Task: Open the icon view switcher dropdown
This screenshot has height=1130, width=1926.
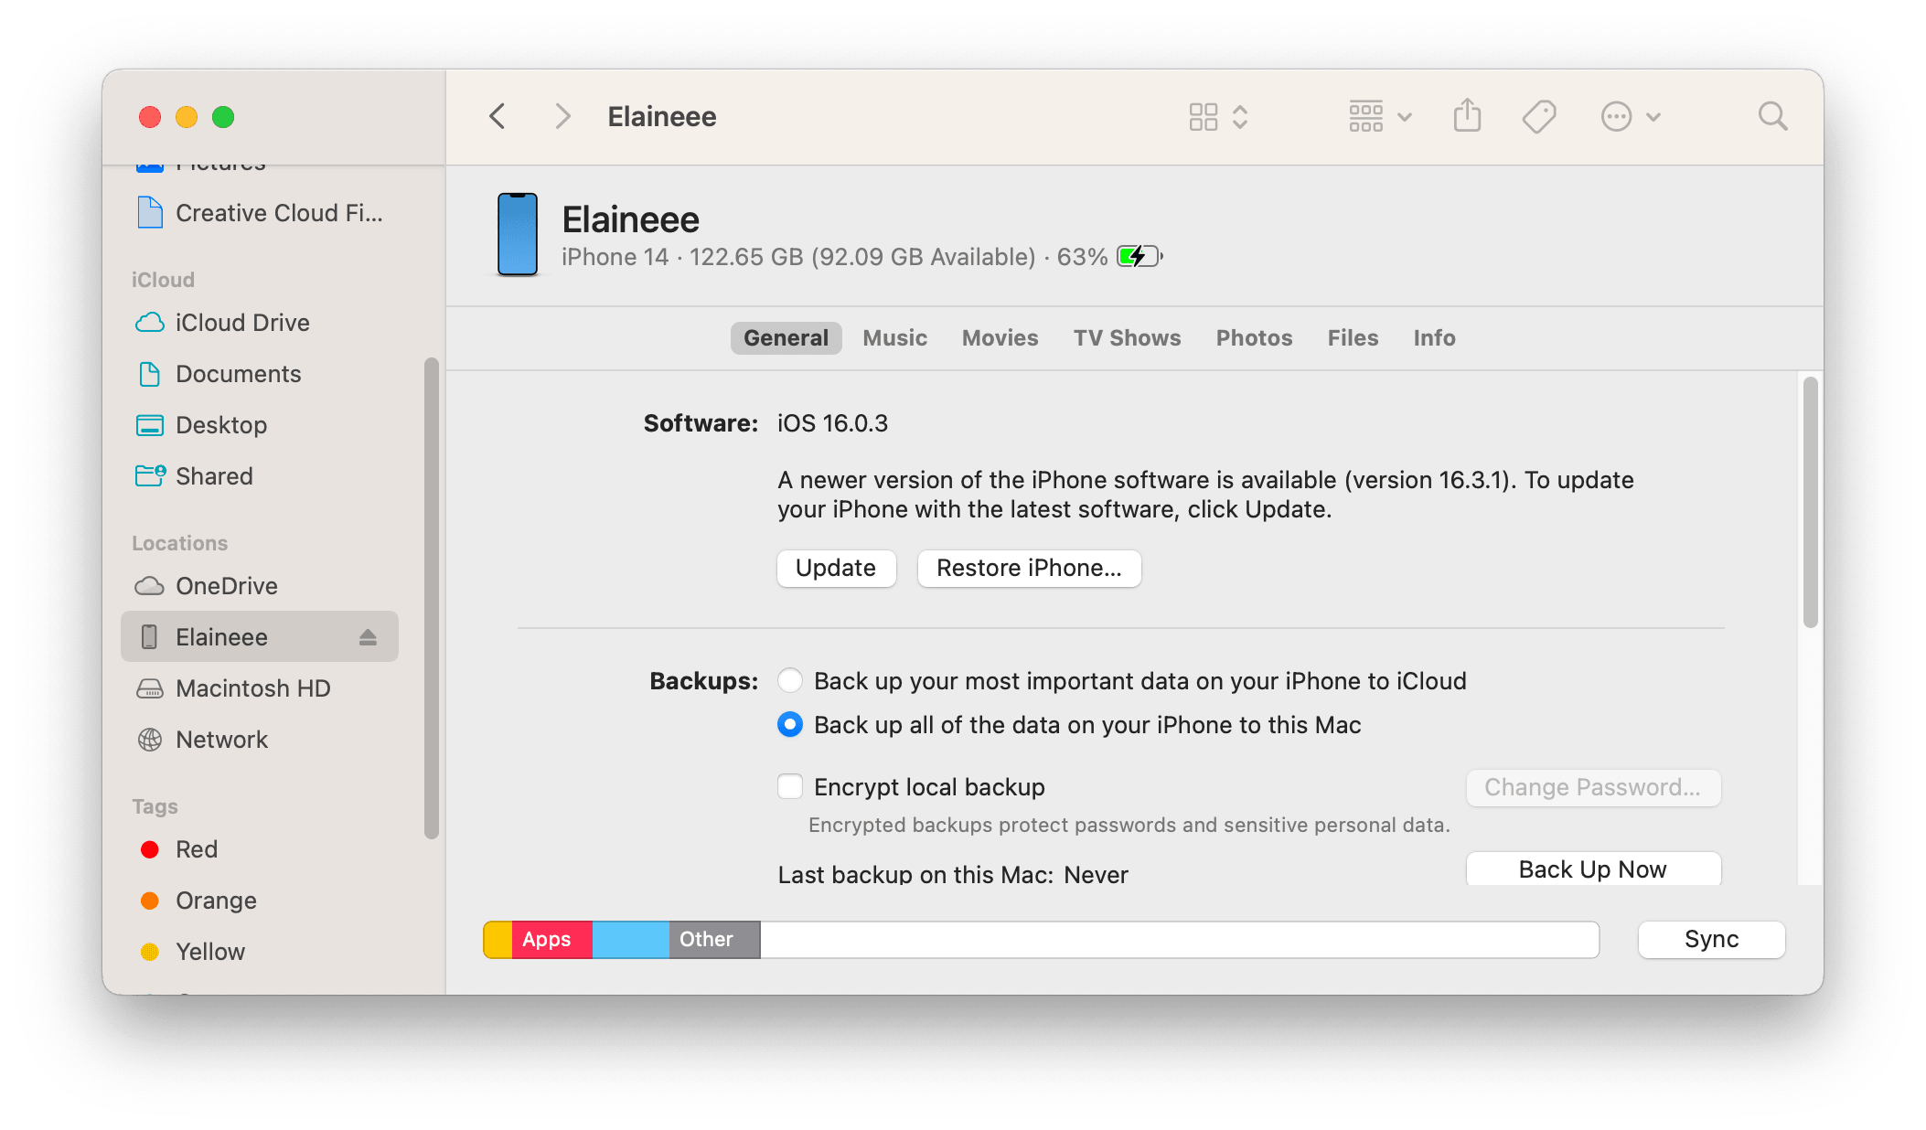Action: [1218, 116]
